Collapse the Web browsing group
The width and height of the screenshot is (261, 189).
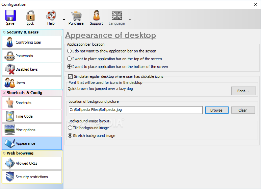[4, 153]
